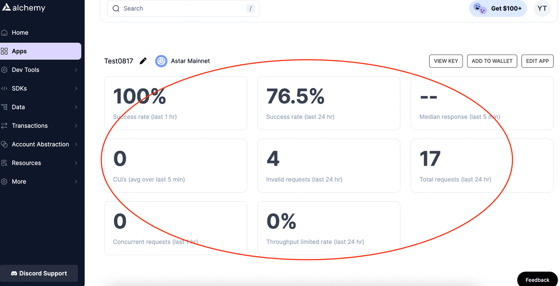Expand the Data submenu chevron
Viewport: 560px width, 286px height.
tap(76, 107)
